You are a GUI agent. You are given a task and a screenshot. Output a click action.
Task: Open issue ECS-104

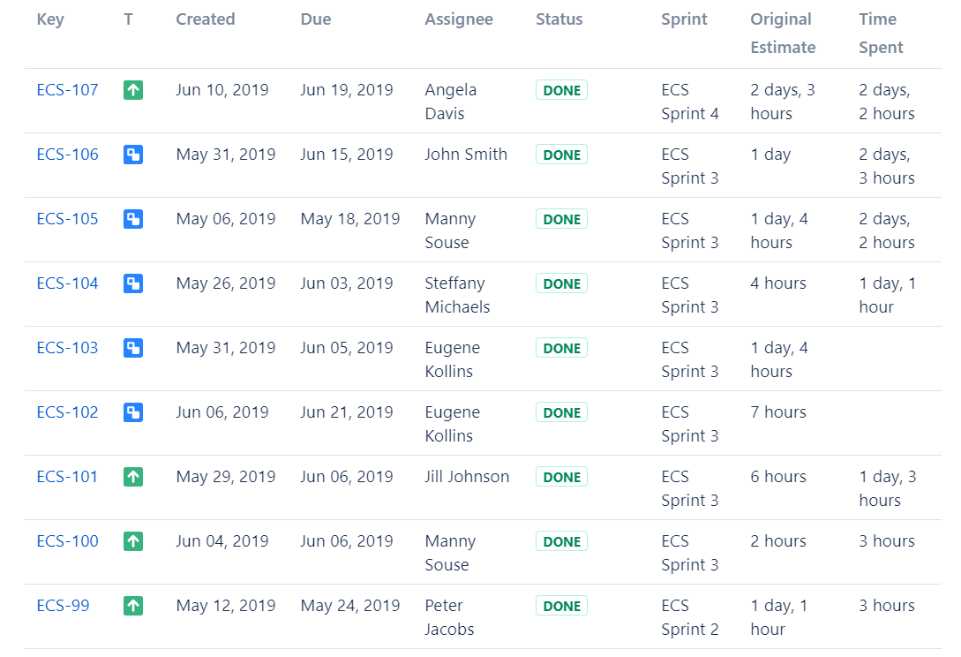pos(67,283)
